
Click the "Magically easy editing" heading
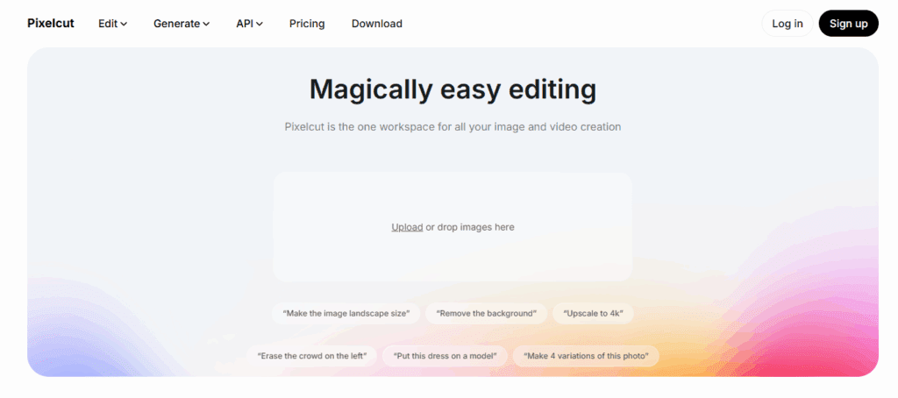(x=453, y=89)
